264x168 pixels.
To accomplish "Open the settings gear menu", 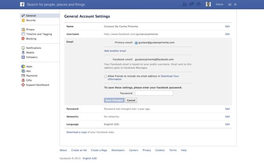I will 235,4.
